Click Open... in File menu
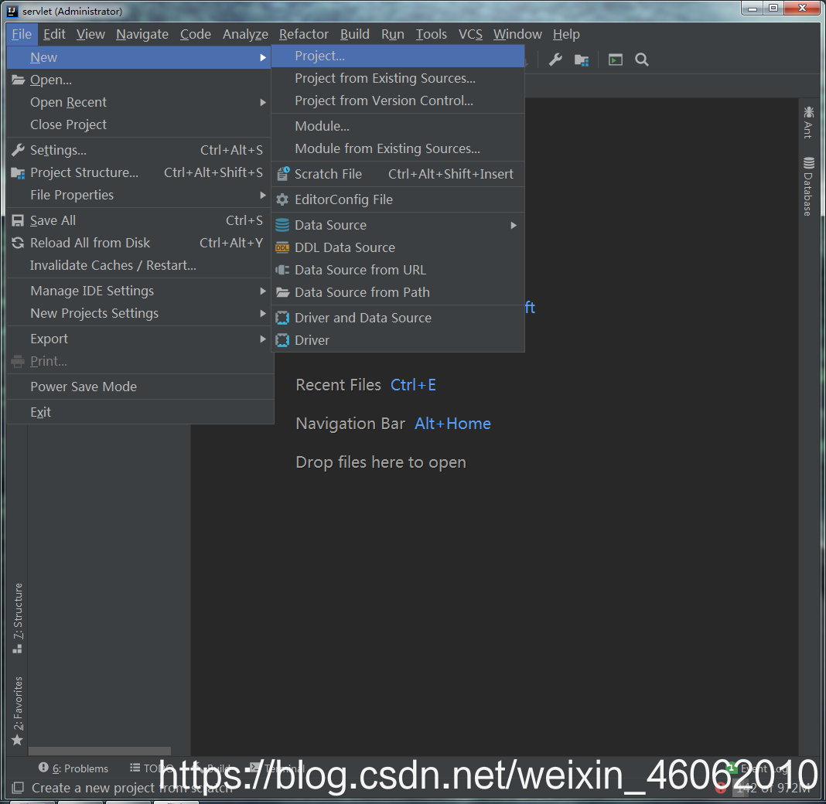The height and width of the screenshot is (804, 826). click(x=138, y=80)
